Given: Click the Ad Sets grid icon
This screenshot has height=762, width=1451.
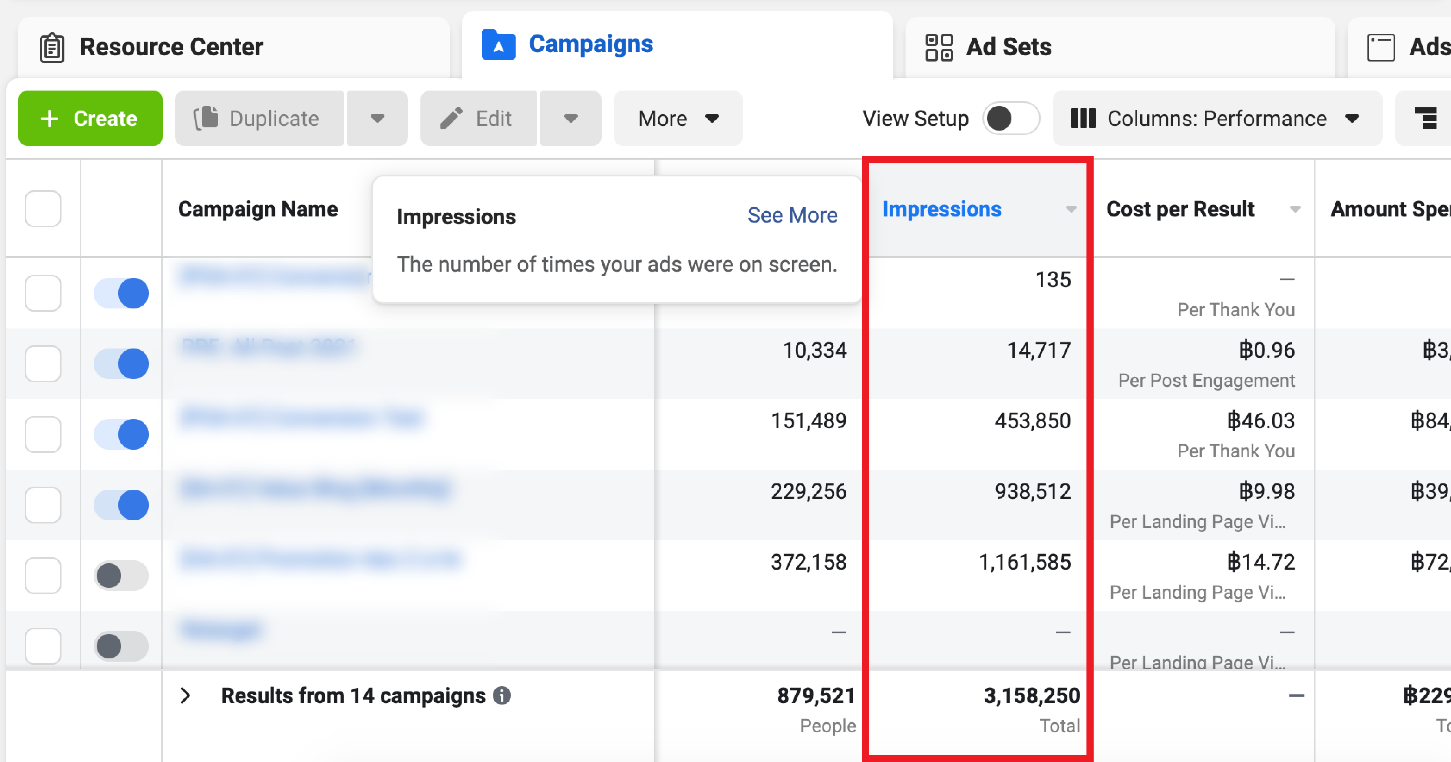Looking at the screenshot, I should [x=939, y=47].
